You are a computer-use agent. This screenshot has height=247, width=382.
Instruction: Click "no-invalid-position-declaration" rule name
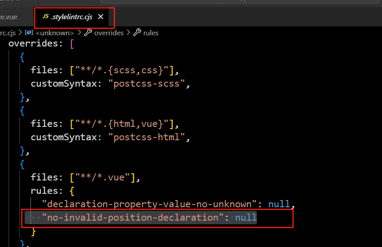click(x=133, y=217)
